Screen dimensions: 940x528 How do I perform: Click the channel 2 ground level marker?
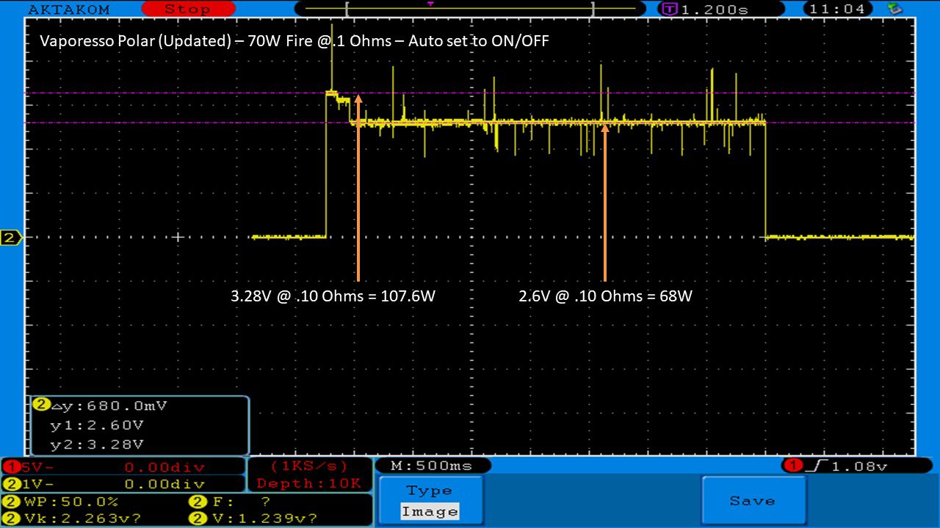click(10, 238)
